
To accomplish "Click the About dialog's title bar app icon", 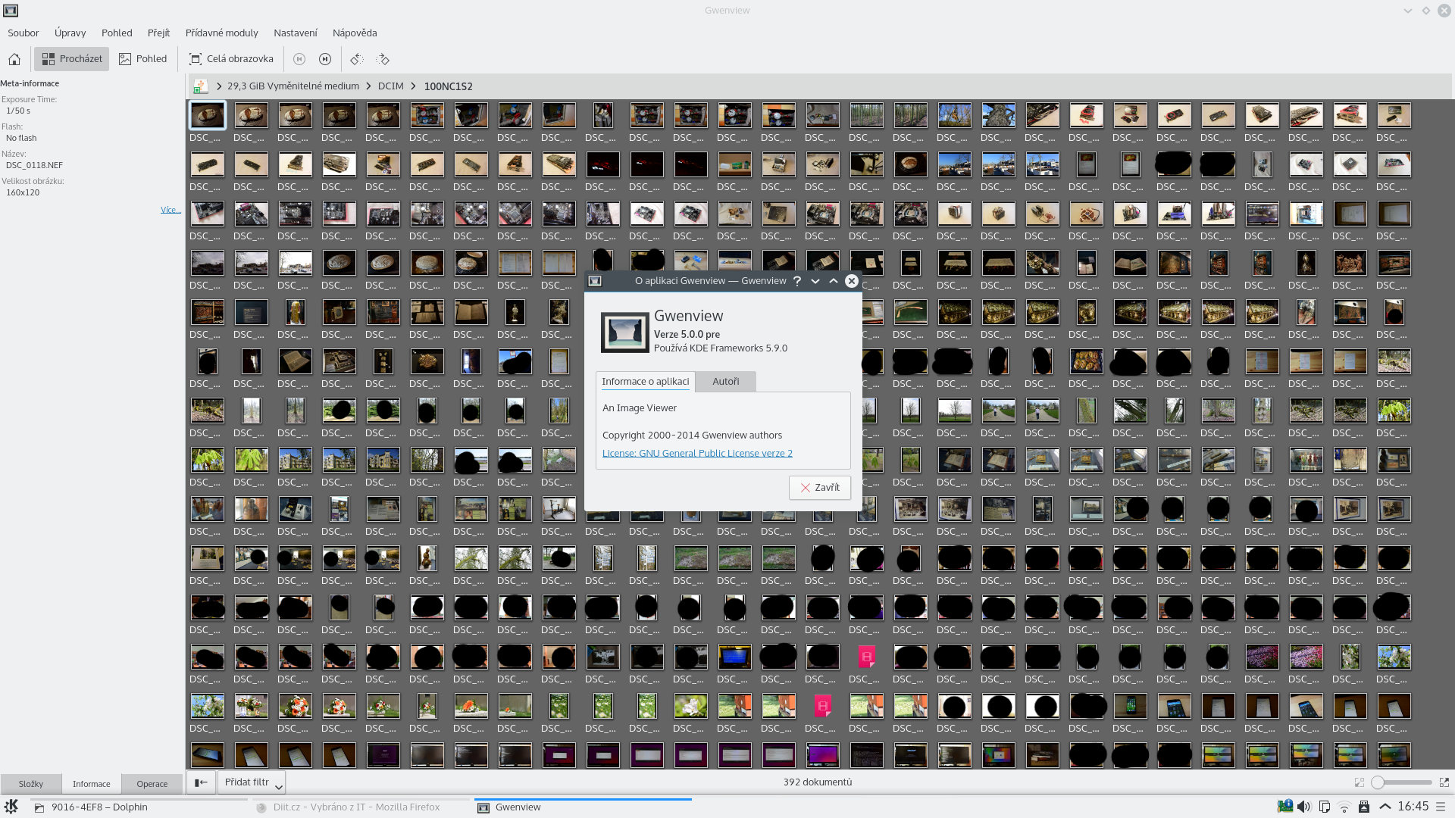I will coord(595,281).
